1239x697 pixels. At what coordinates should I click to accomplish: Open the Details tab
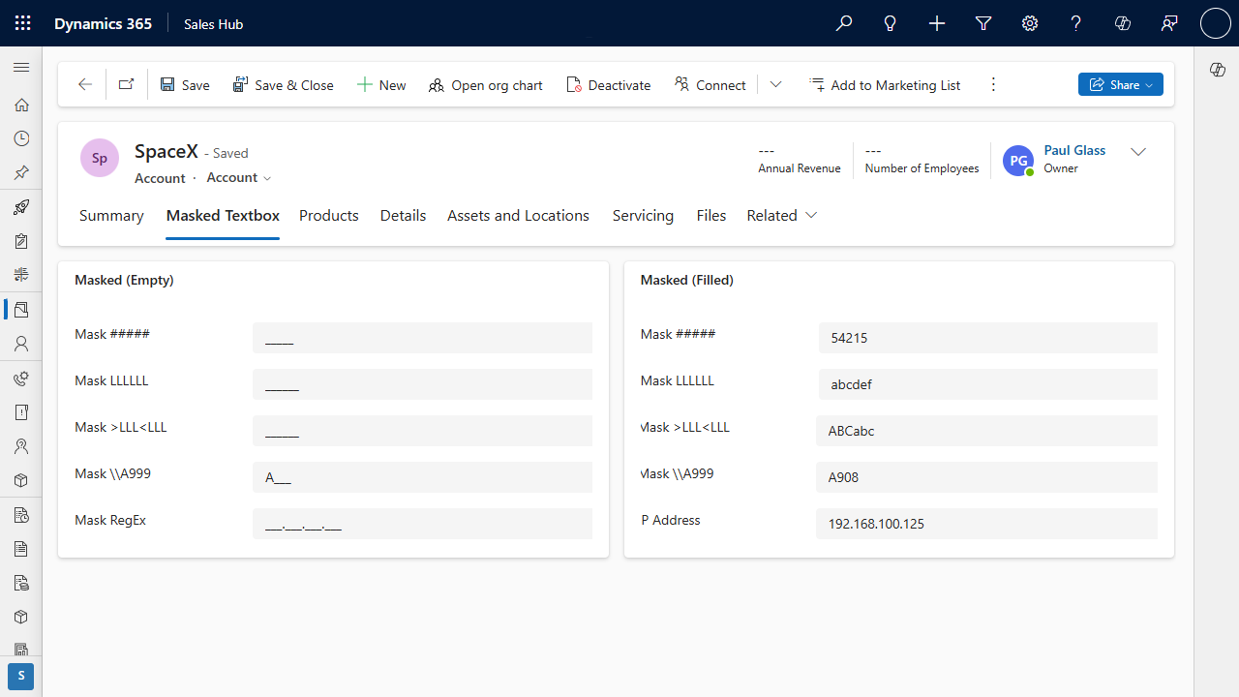point(403,216)
